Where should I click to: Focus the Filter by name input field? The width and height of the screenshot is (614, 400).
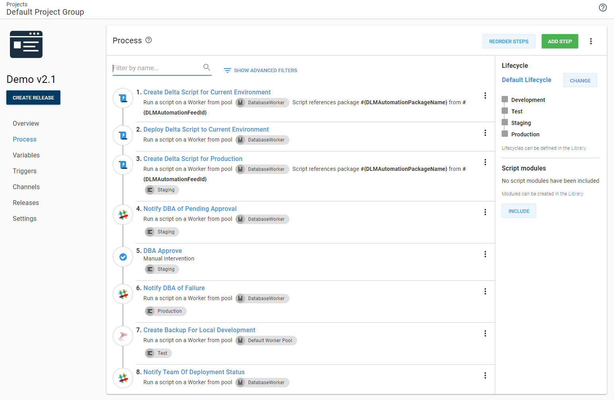tap(157, 68)
